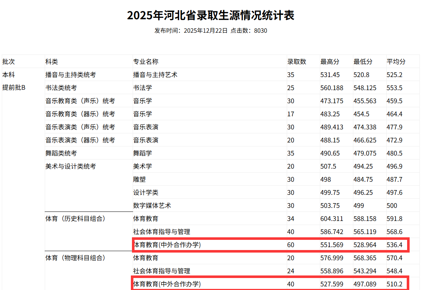Image resolution: width=422 pixels, height=290 pixels.
Task: Click the lowest score 454.5
Action: click(361, 114)
